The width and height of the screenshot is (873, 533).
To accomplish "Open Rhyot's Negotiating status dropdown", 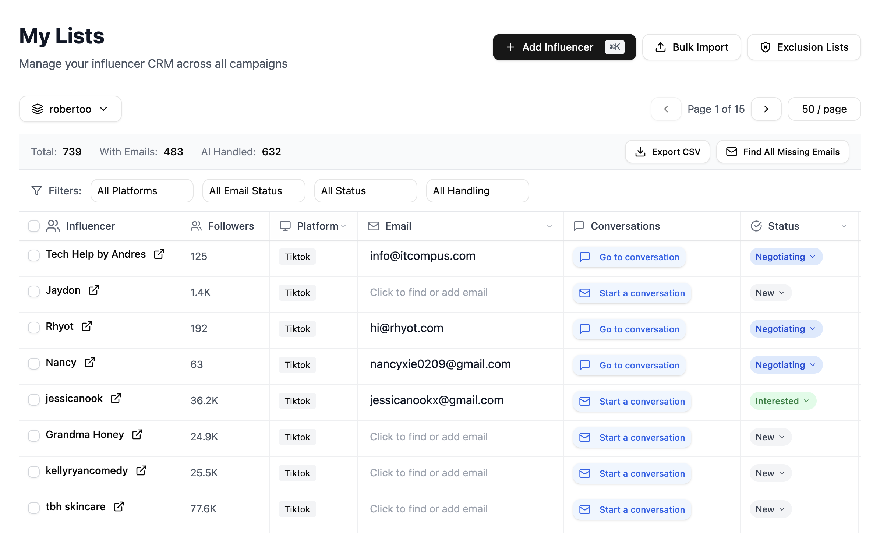I will click(785, 329).
